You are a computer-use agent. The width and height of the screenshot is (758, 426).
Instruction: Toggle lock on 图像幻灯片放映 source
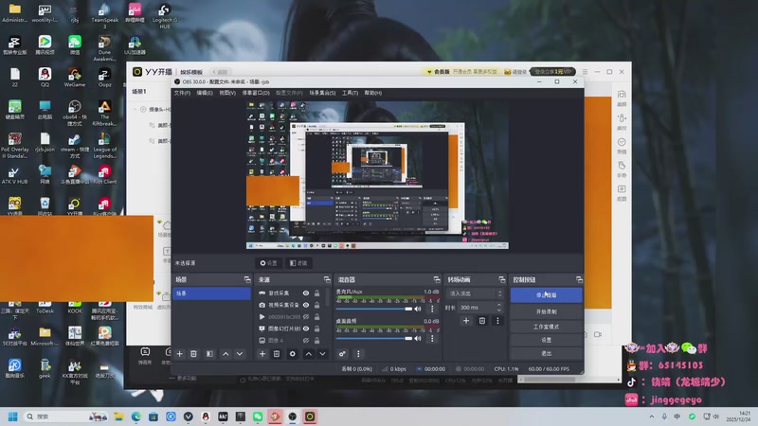(317, 328)
